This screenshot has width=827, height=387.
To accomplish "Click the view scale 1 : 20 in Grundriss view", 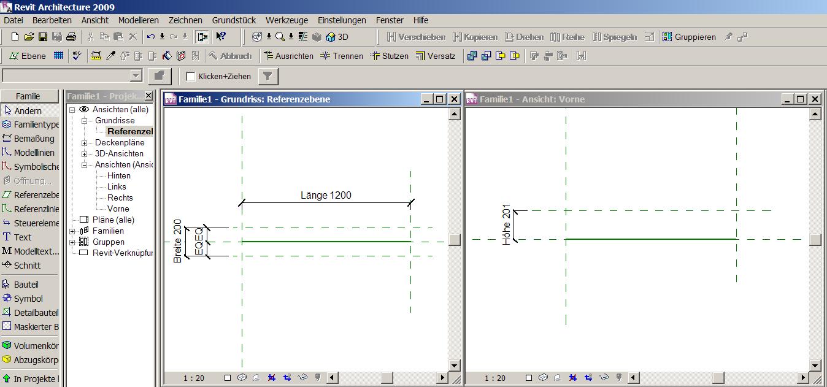I will coord(194,378).
